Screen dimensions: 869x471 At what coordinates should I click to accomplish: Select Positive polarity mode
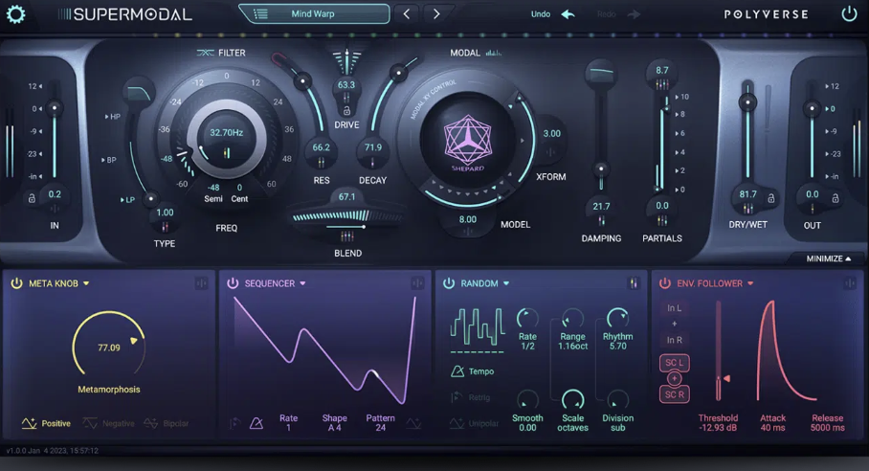click(46, 423)
